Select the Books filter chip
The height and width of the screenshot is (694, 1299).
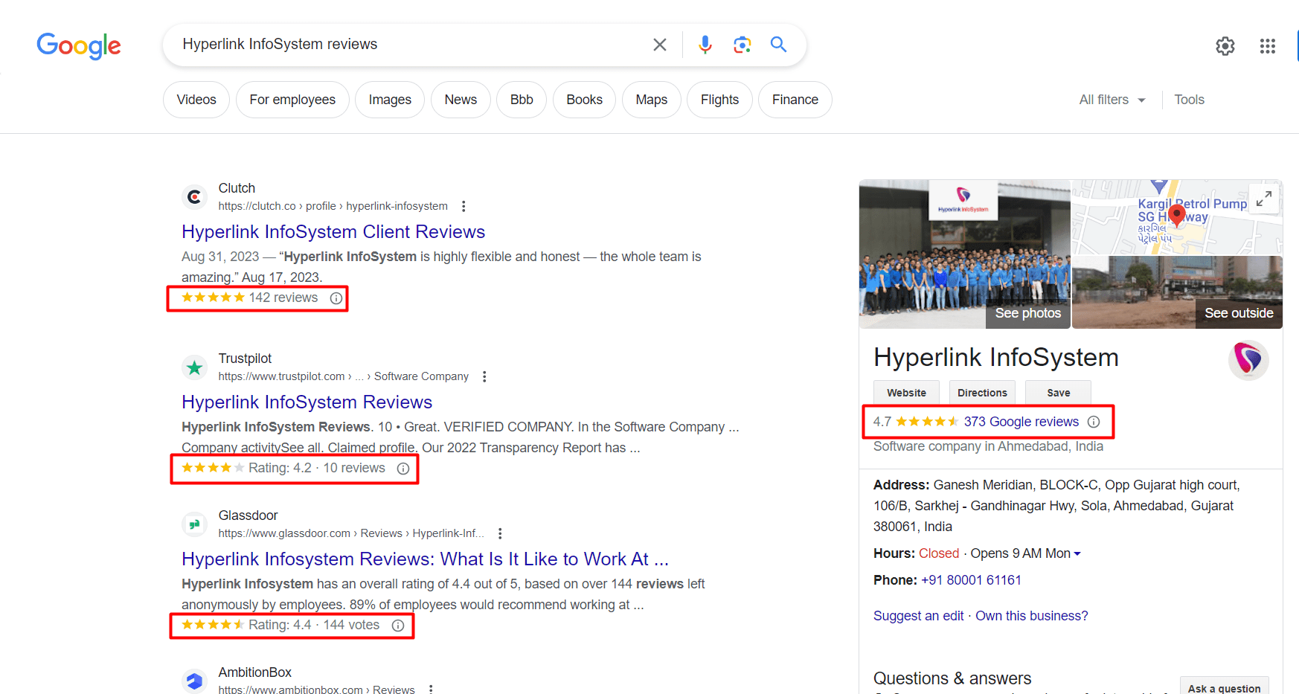[x=584, y=100]
